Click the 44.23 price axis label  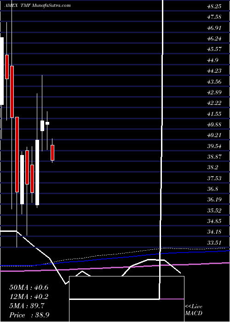pos(214,70)
